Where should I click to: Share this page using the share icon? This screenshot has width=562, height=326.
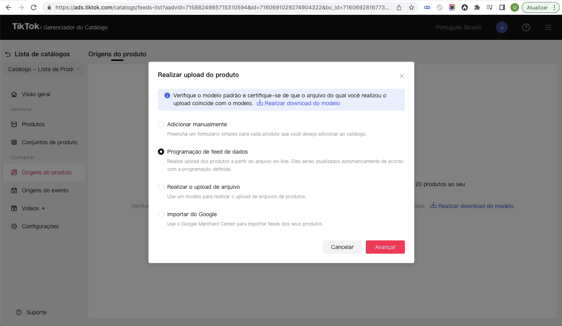pos(399,7)
